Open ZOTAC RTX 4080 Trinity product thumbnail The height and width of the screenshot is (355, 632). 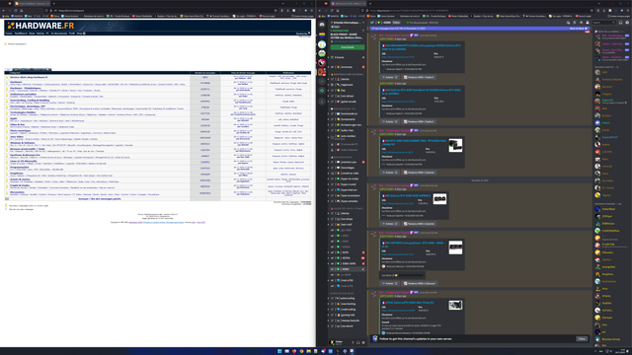click(x=455, y=305)
